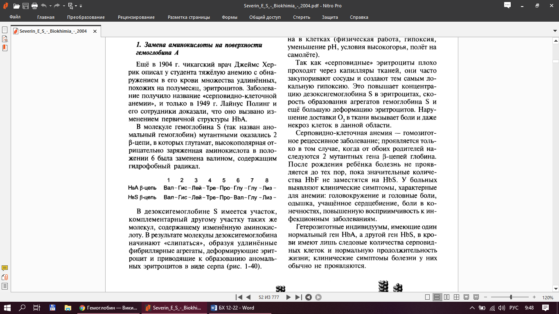Toggle the second monitor-shaped view icon
The image size is (559, 314).
tap(476, 297)
